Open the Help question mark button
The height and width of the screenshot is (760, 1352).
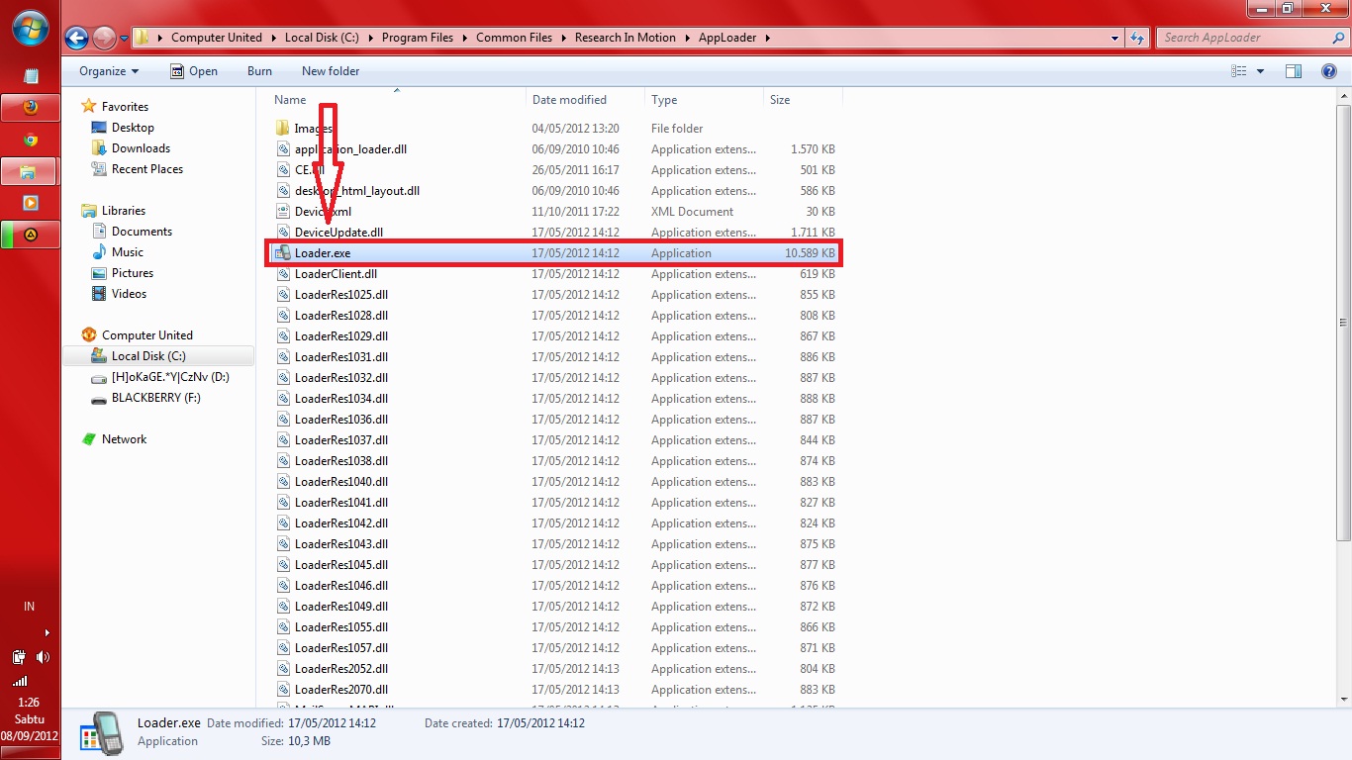[x=1329, y=71]
